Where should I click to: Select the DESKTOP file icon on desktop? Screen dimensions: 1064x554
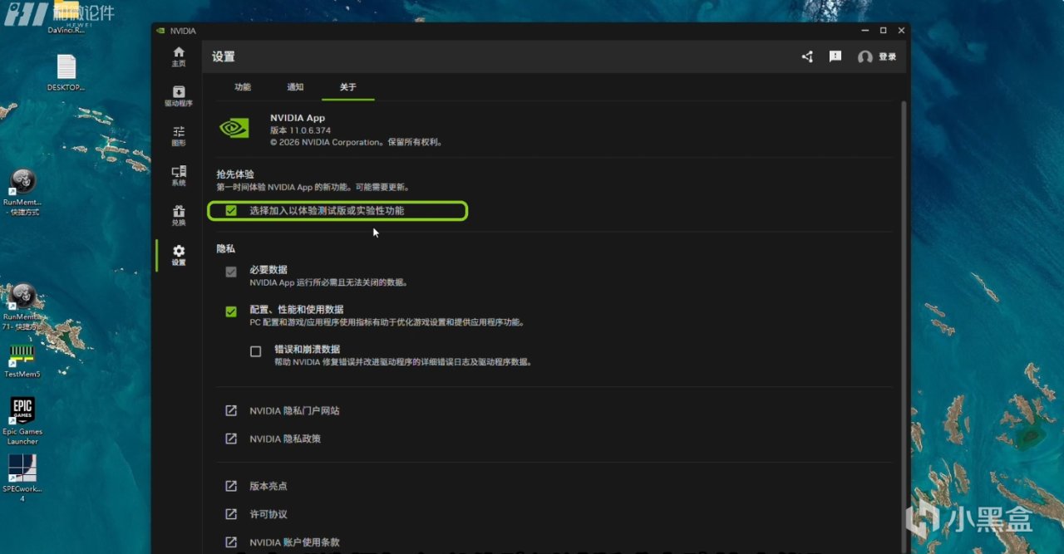[66, 72]
